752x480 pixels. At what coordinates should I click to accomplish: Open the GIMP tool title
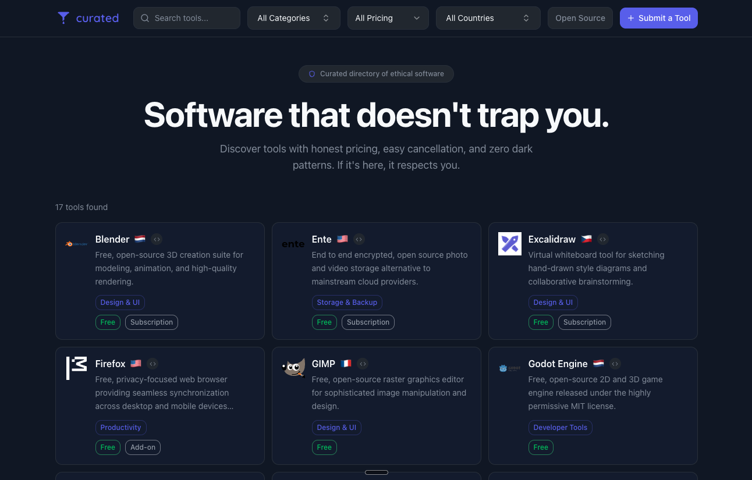323,364
